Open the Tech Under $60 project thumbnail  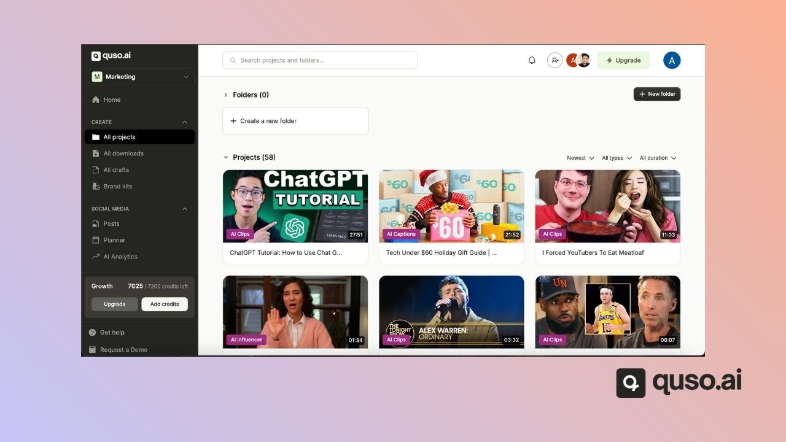coord(451,206)
